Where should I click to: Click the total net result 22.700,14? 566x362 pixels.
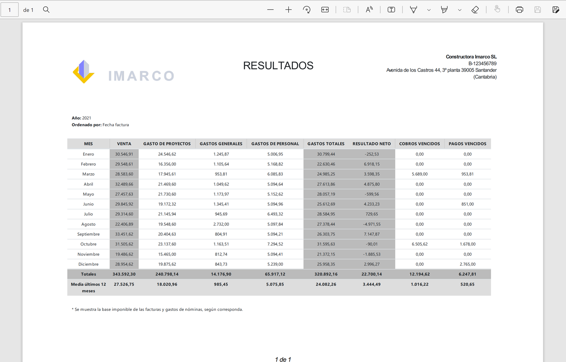click(x=372, y=274)
